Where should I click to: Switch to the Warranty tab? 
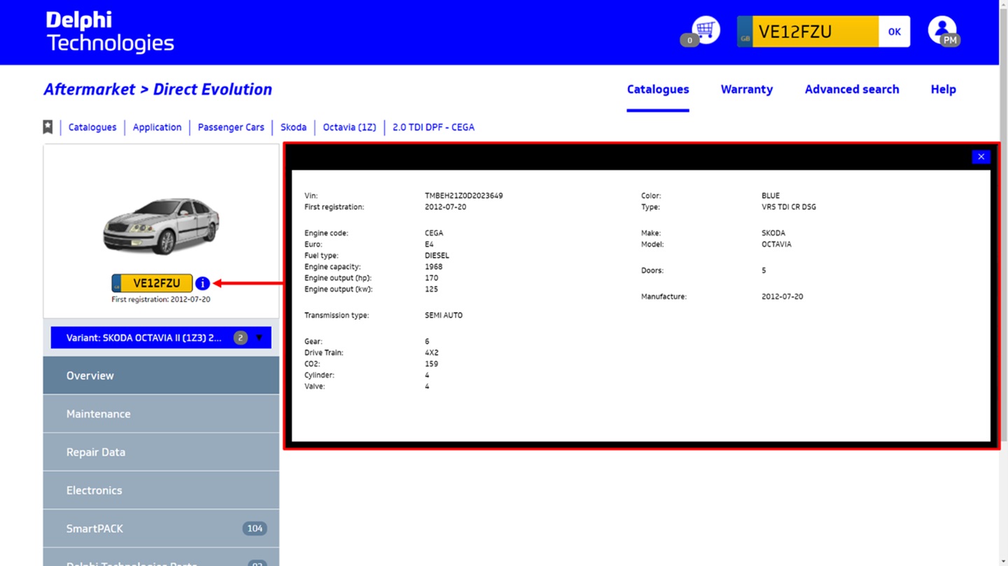point(746,90)
